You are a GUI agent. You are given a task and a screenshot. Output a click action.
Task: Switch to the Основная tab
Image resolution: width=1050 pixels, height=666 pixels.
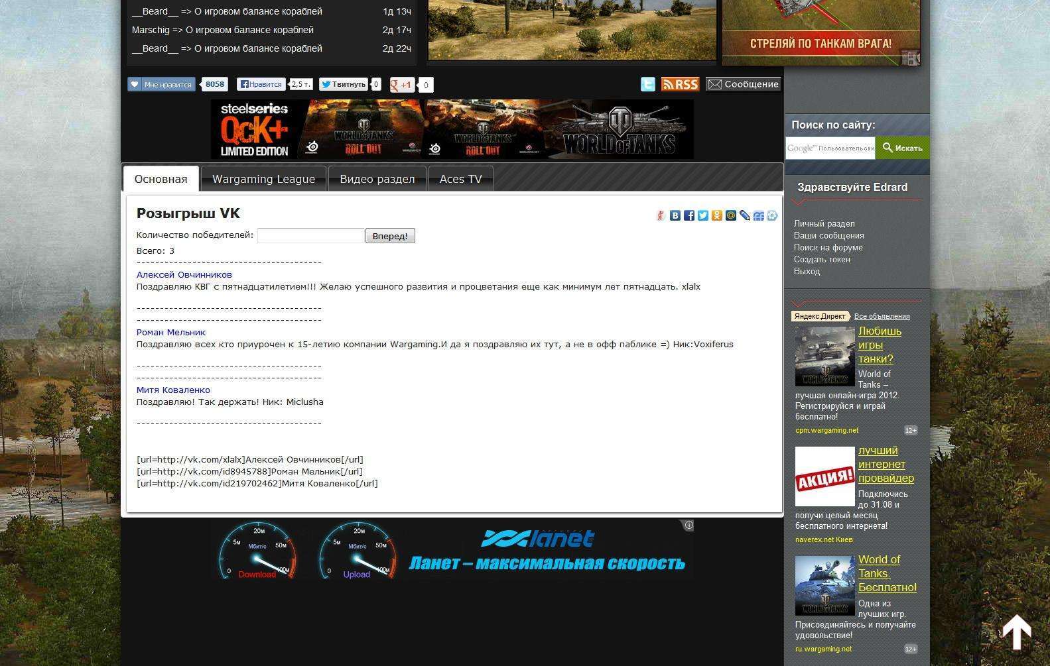(161, 179)
